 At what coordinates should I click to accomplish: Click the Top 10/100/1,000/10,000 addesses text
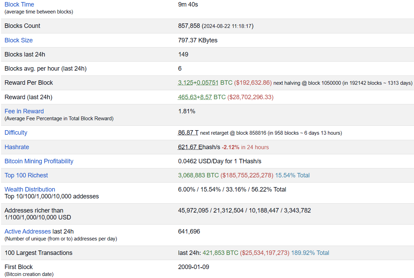pos(52,196)
